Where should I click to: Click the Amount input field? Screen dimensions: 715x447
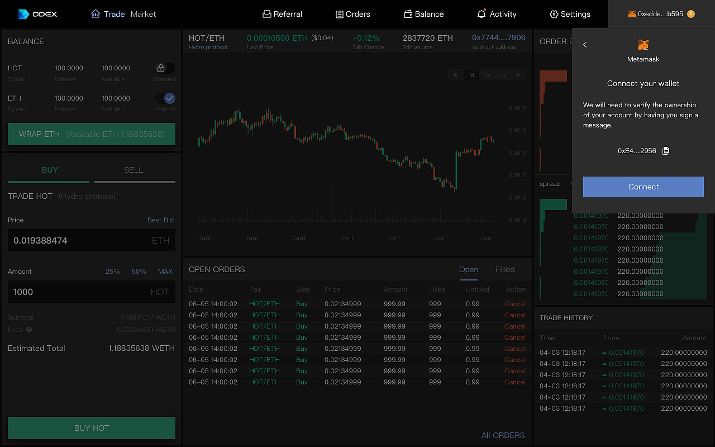(92, 292)
